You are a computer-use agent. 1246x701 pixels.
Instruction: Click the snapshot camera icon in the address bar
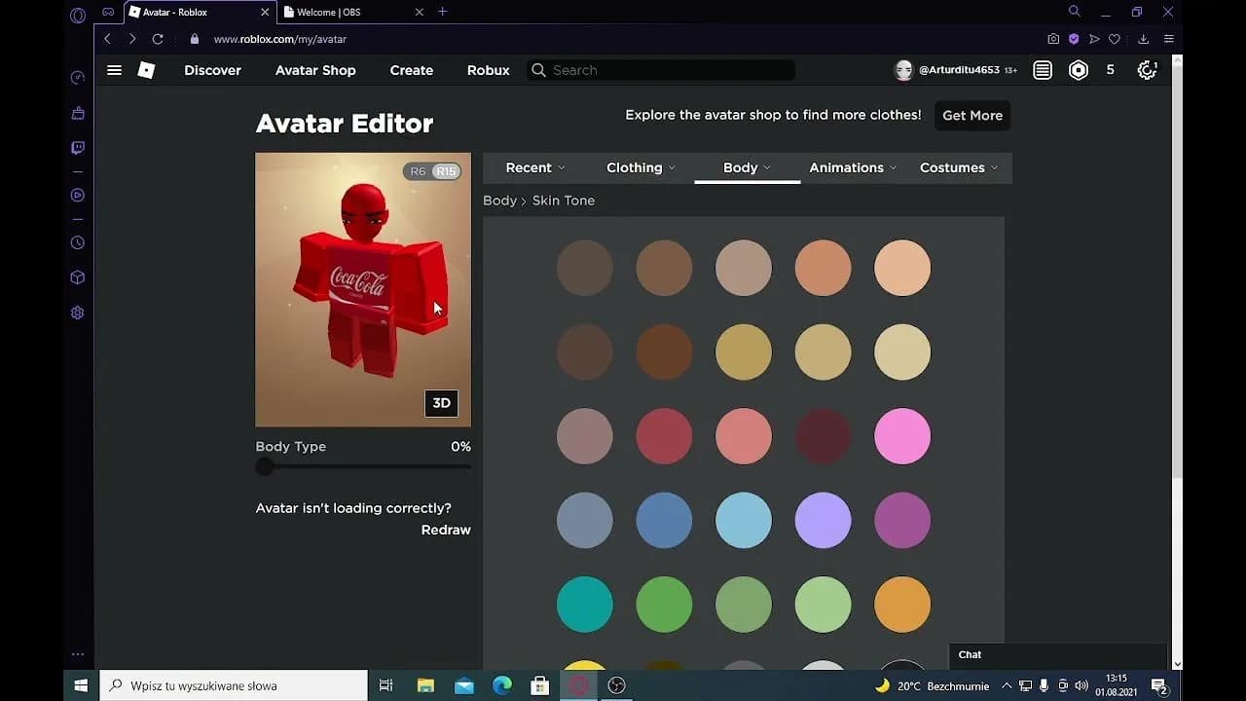(1053, 39)
